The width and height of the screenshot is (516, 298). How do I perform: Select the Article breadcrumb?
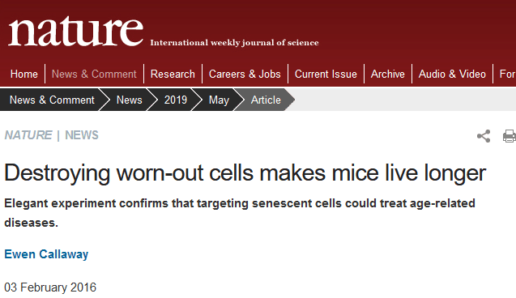coord(266,100)
